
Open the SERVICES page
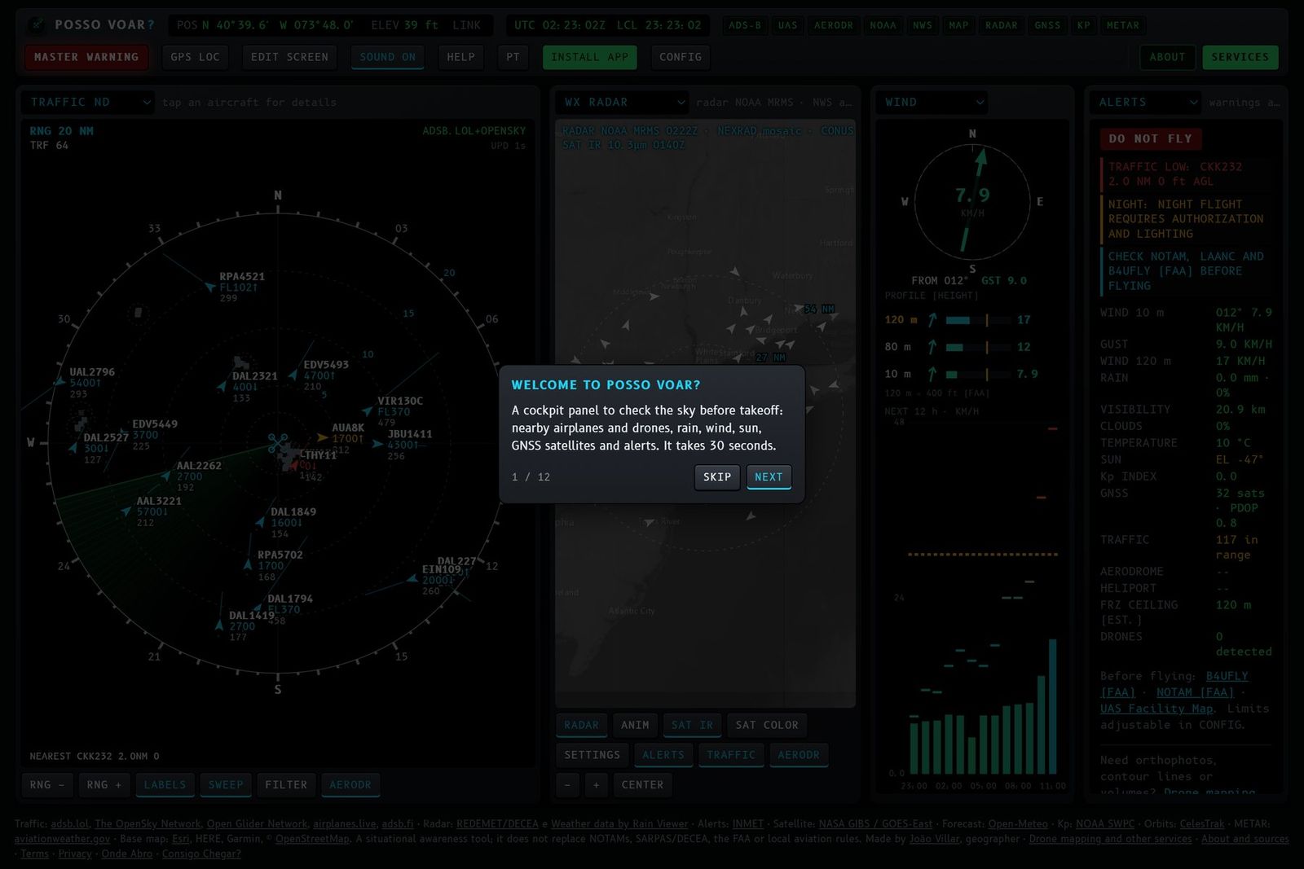point(1240,57)
